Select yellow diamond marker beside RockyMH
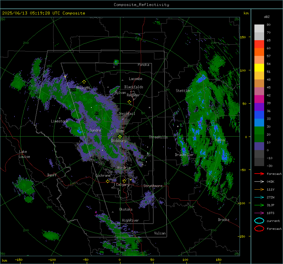The width and height of the screenshot is (283, 264). [84, 82]
